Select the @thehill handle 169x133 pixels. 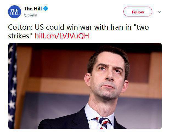(x=31, y=15)
